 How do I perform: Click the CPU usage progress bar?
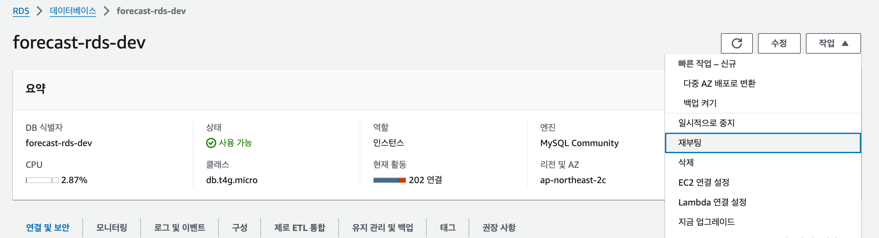tap(42, 180)
